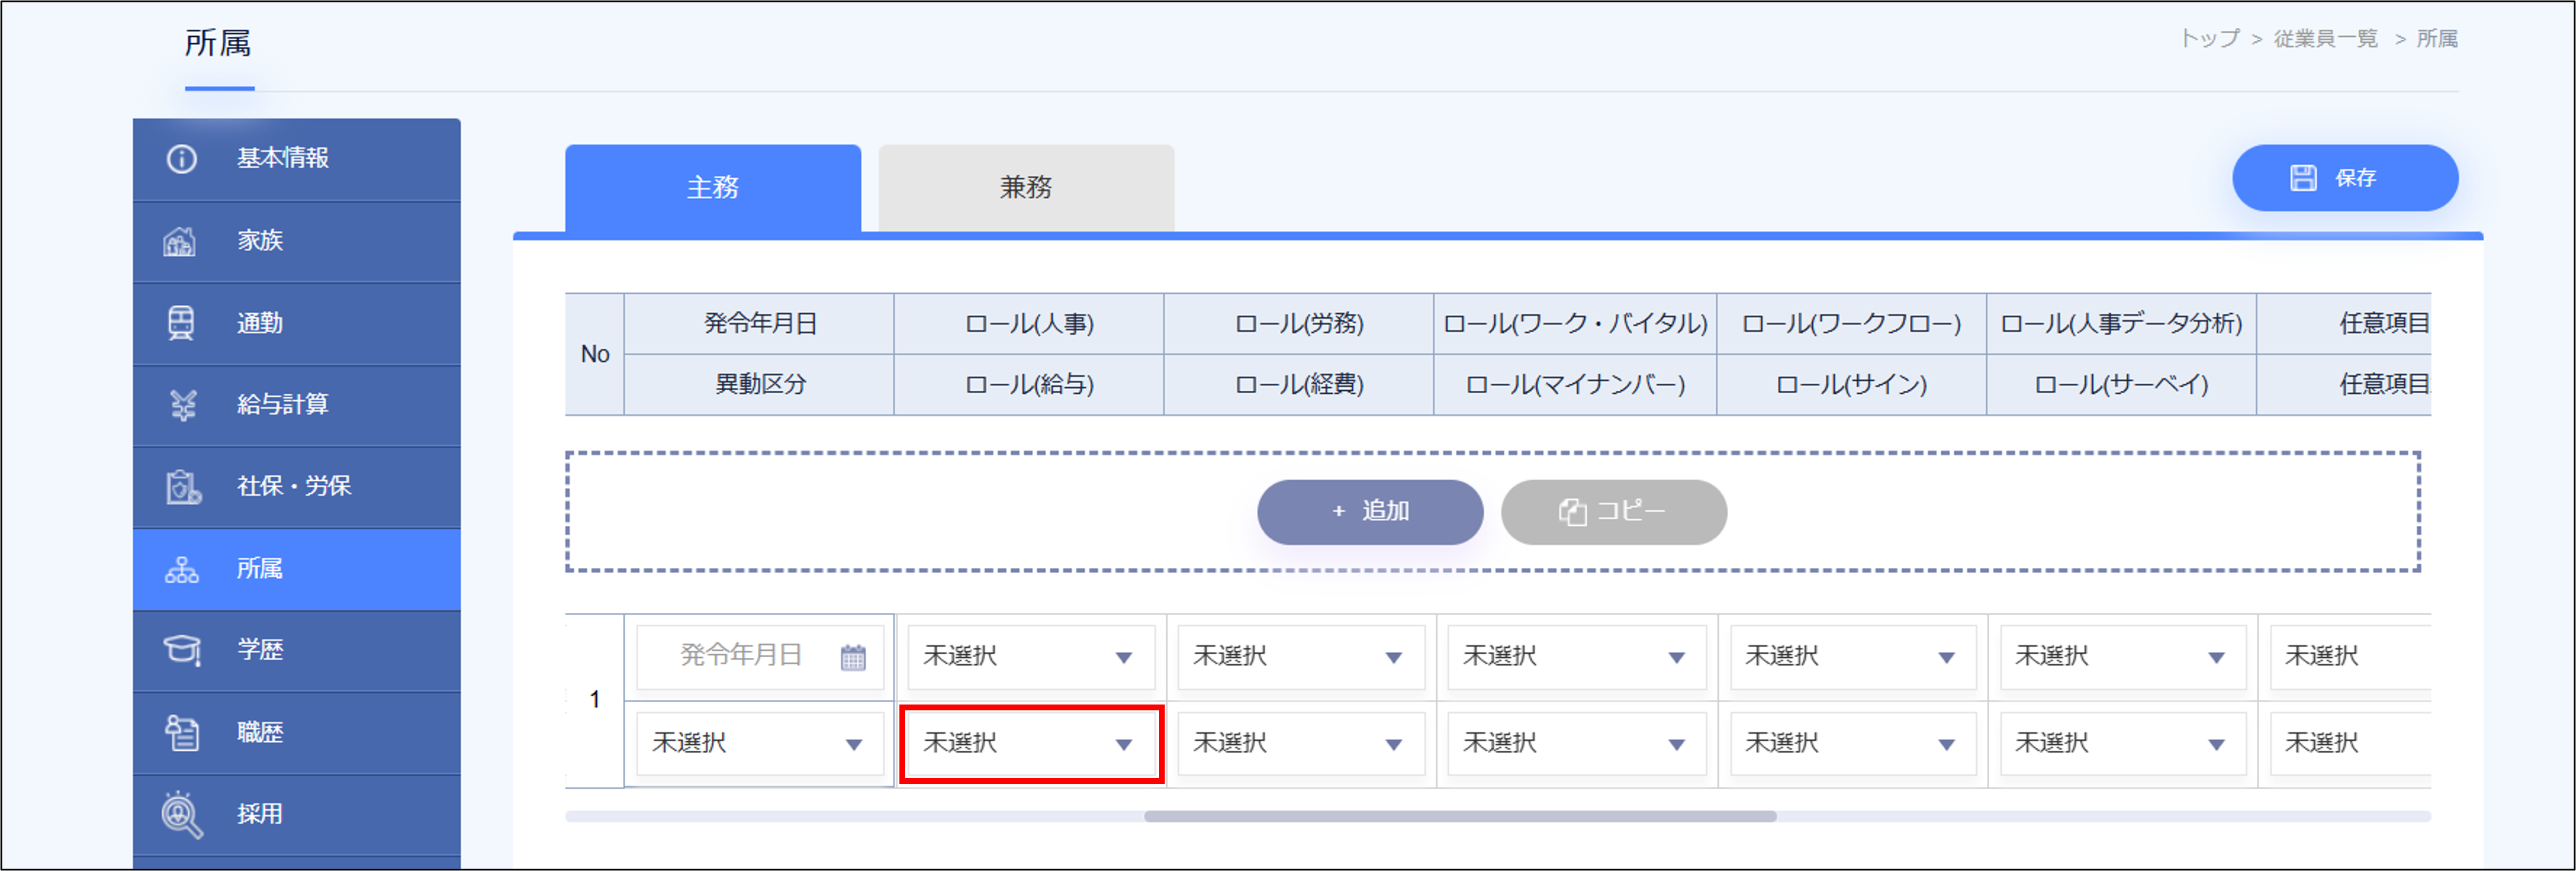Click the copy icon on コピー button

(1572, 512)
